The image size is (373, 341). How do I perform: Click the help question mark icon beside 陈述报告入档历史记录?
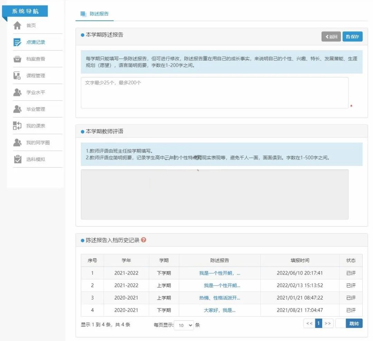click(x=143, y=240)
